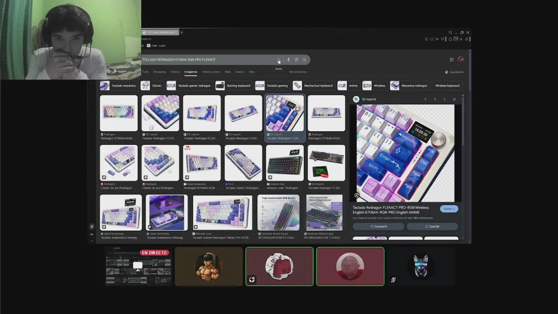Open the Más información link

423,218
